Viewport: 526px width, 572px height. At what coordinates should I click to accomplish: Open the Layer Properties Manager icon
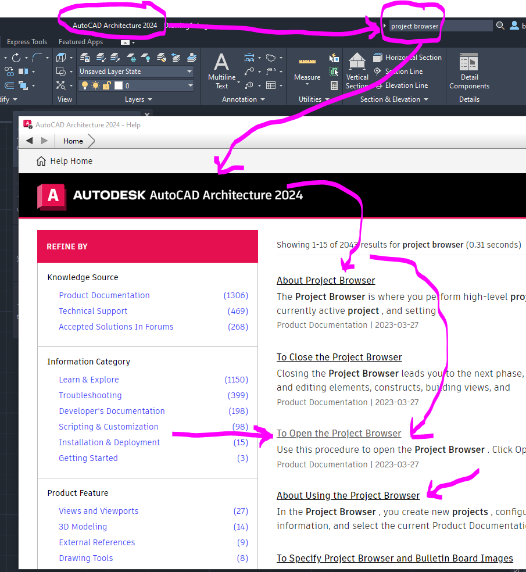click(85, 58)
